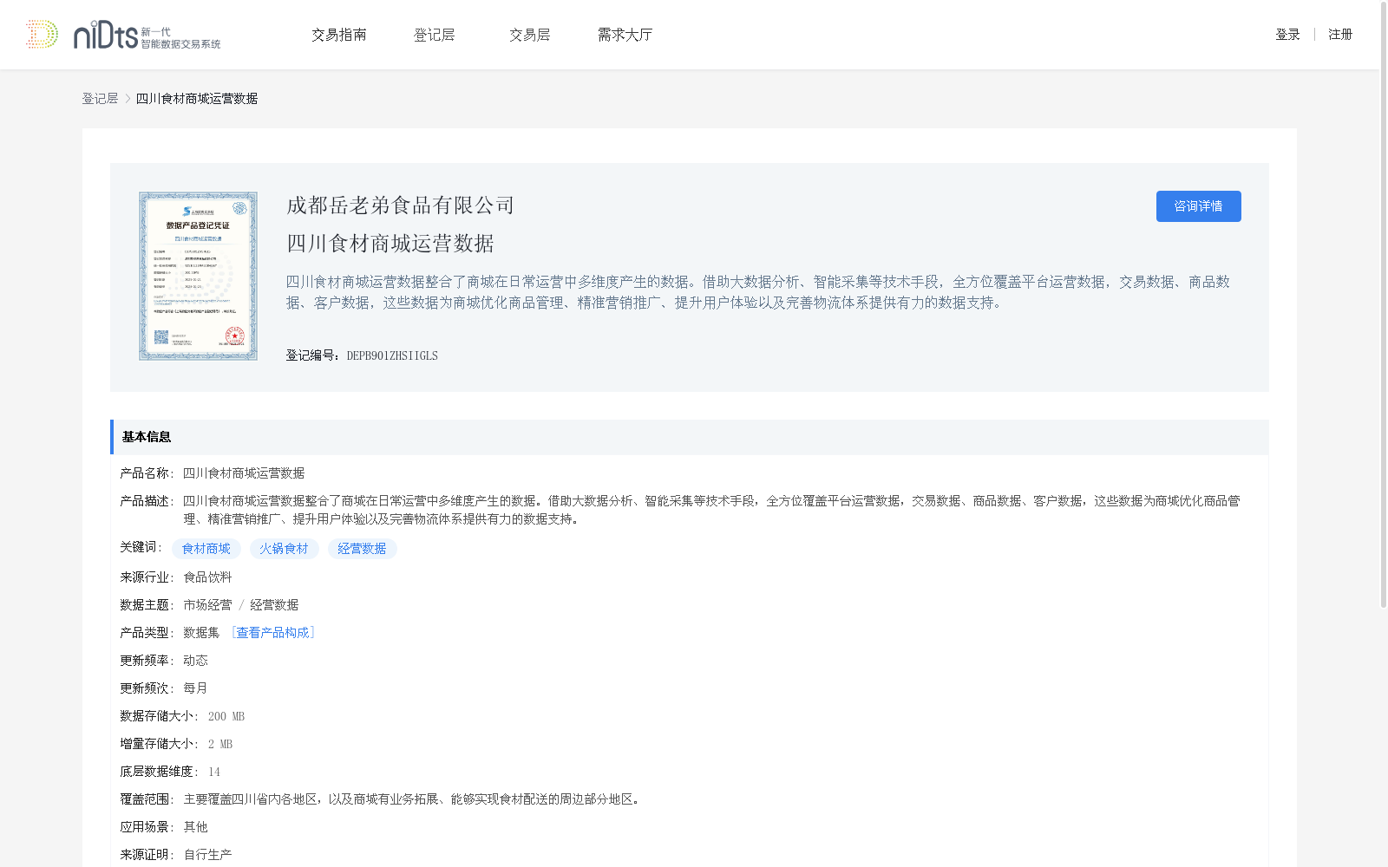Select the 200 MB storage size value

coord(226,716)
